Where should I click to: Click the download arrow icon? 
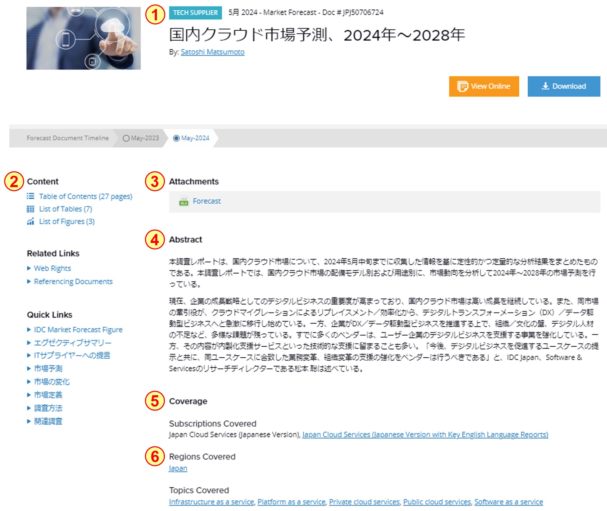tap(545, 86)
